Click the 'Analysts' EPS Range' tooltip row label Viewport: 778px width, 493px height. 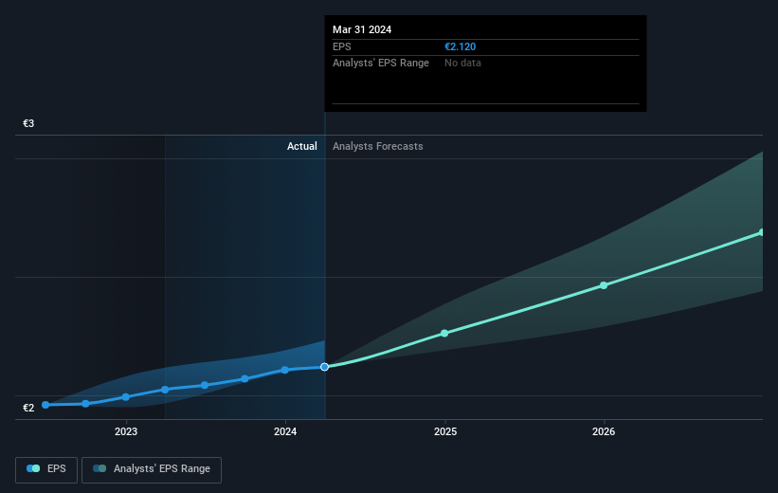point(381,64)
